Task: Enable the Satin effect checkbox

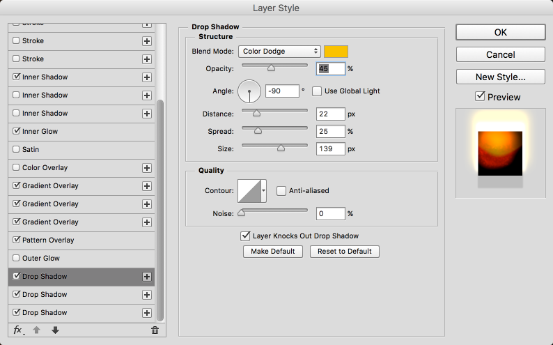Action: 17,150
